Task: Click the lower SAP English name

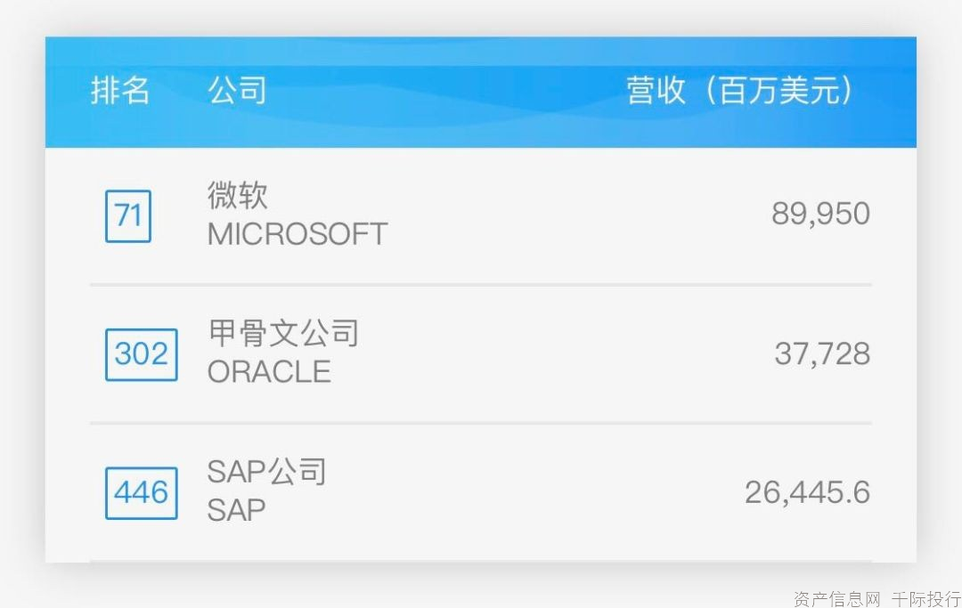Action: click(x=236, y=511)
